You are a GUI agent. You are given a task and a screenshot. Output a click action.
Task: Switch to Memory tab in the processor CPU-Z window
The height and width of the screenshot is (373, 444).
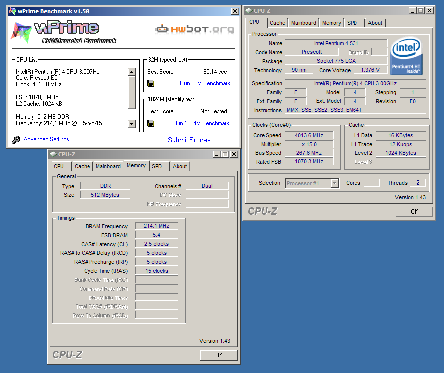(x=331, y=23)
